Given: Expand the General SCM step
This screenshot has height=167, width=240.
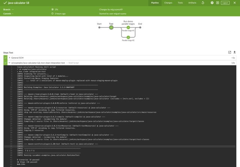Looking at the screenshot, I should pos(9,58).
